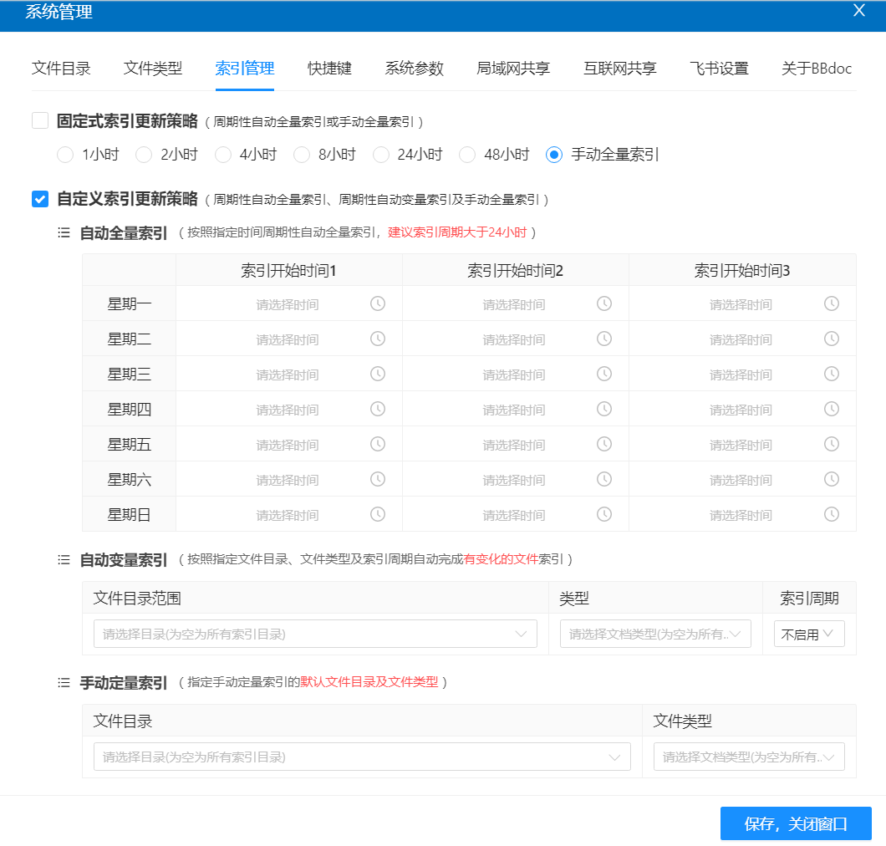Image resolution: width=886 pixels, height=846 pixels.
Task: Open 索引周期 不启用 dropdown
Action: point(809,634)
